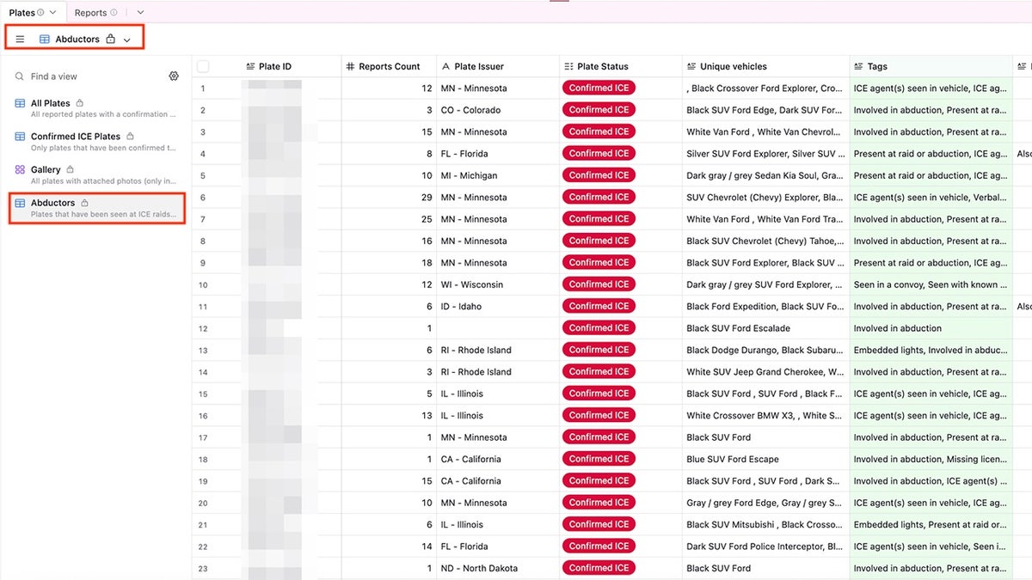Open view settings gear icon
The image size is (1032, 580).
point(174,76)
